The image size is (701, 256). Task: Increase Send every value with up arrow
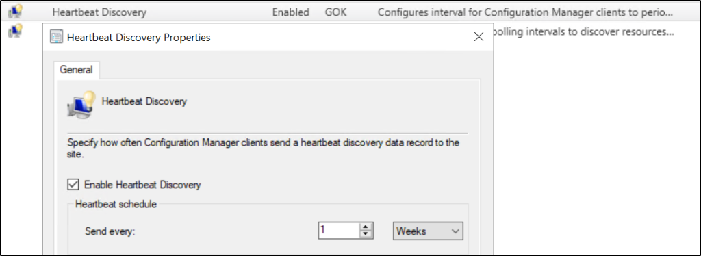(x=366, y=227)
